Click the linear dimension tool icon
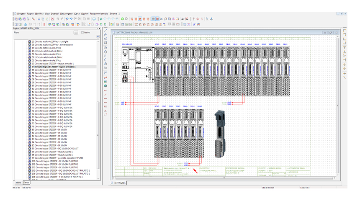Viewport: 360px width, 201px height. (x=105, y=90)
